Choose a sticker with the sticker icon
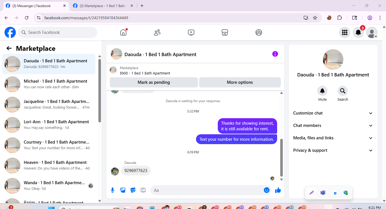The width and height of the screenshot is (386, 209). click(133, 190)
